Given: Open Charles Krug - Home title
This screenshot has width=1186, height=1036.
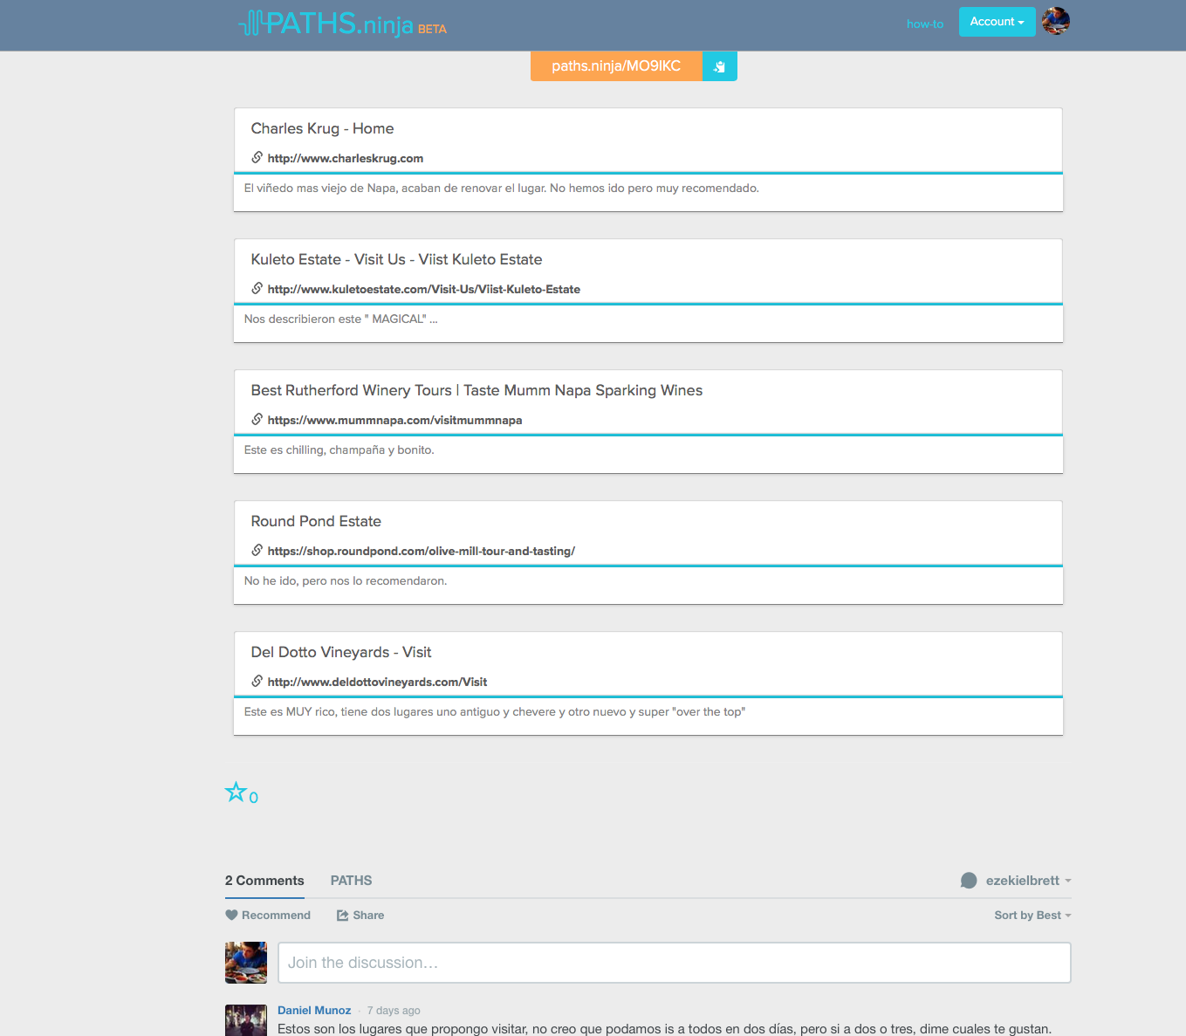Looking at the screenshot, I should (x=322, y=128).
